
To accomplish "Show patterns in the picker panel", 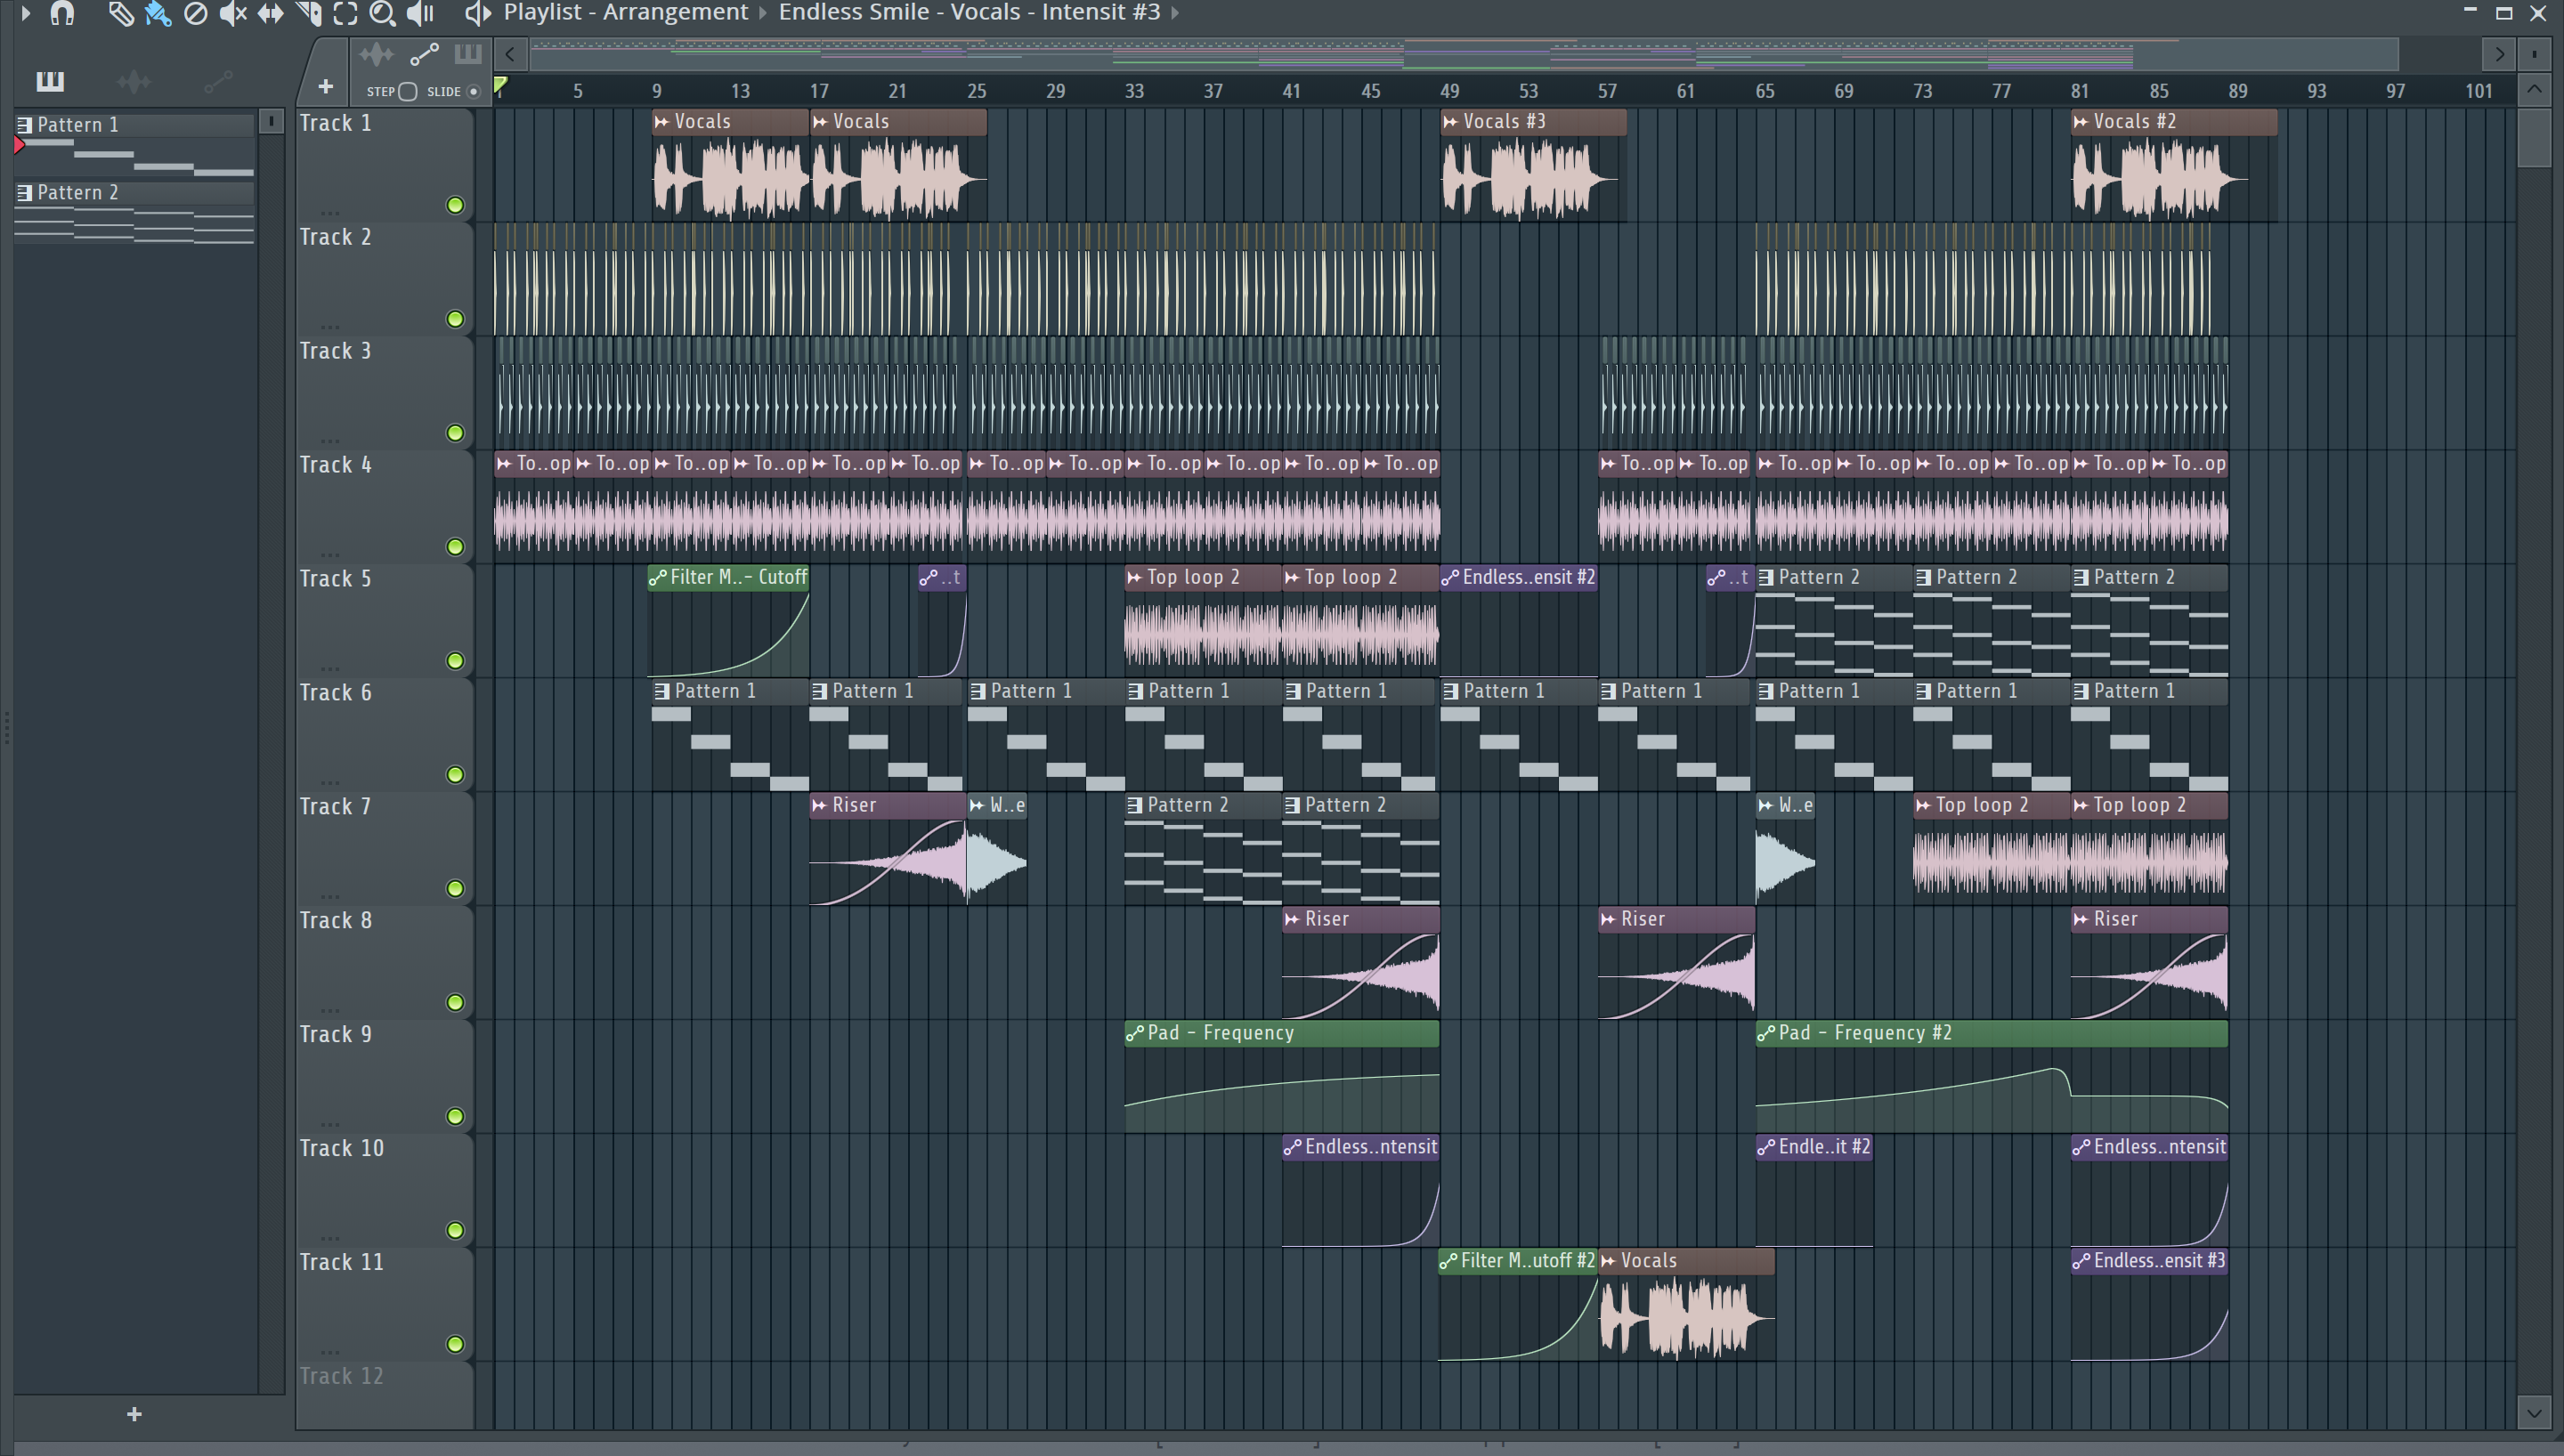I will [50, 81].
